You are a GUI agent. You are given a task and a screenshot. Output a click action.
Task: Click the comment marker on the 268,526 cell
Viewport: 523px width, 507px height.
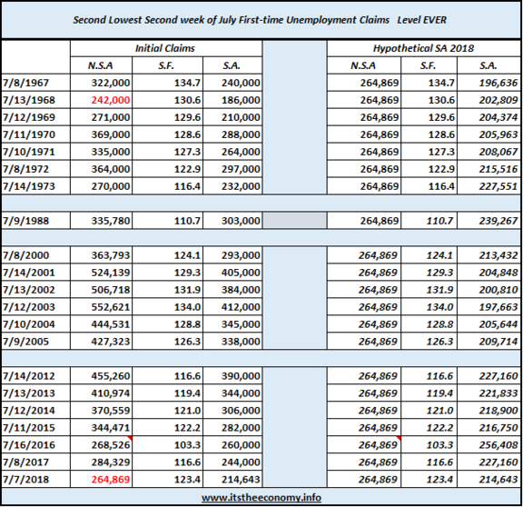130,438
